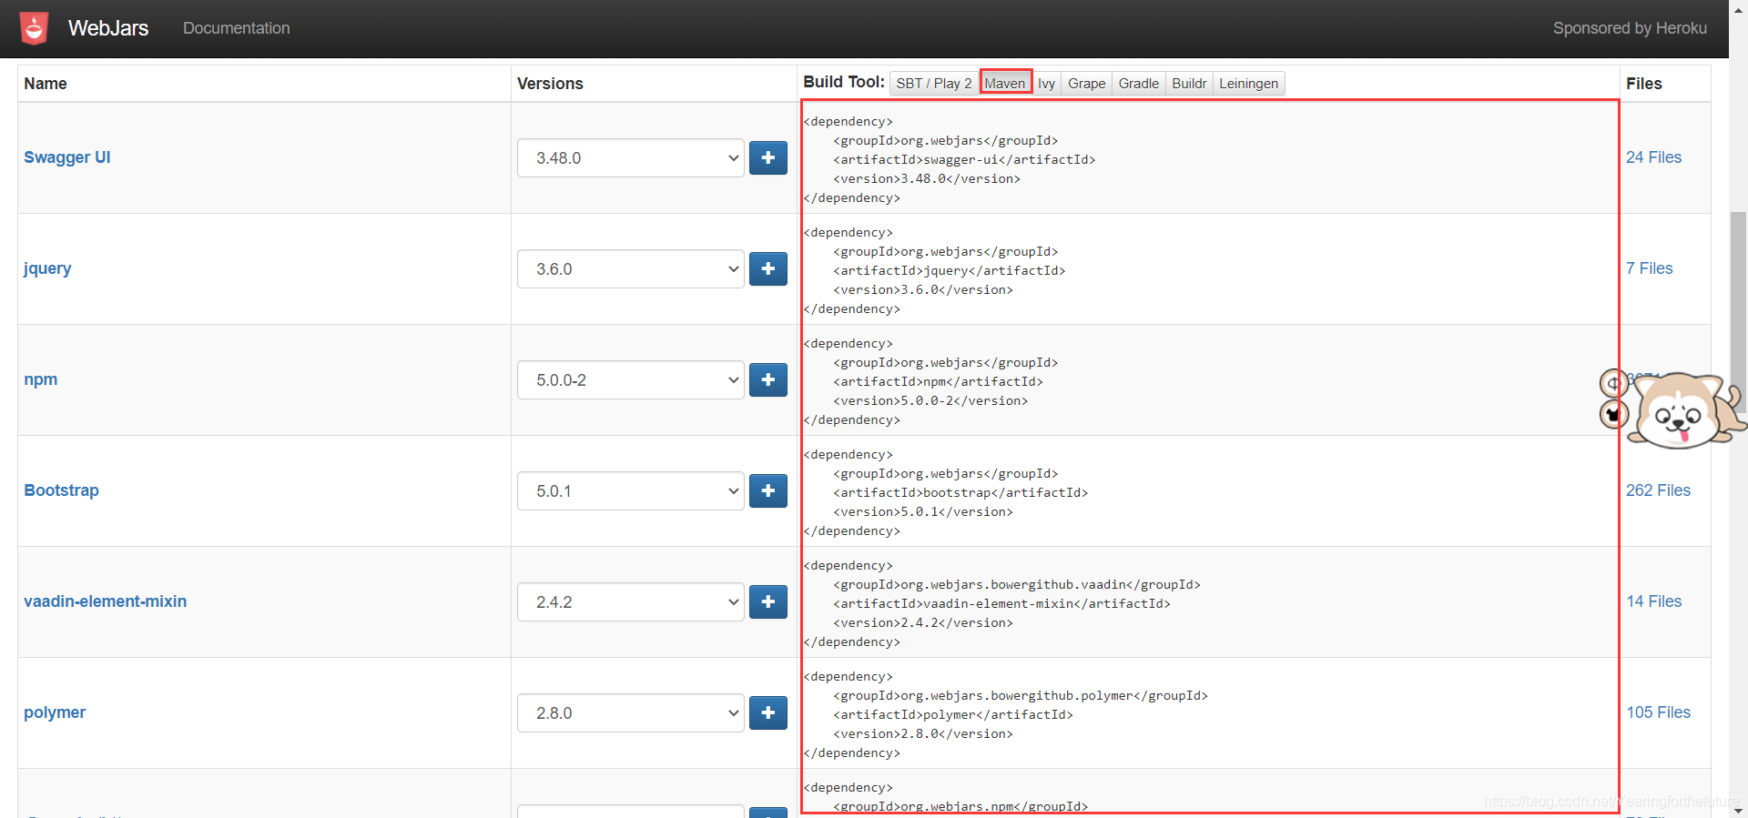Open the npm project link
The height and width of the screenshot is (818, 1748).
[x=41, y=379]
